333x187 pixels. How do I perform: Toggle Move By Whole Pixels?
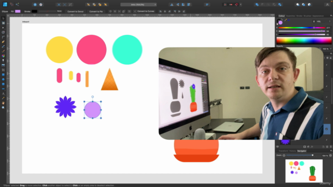point(231,5)
